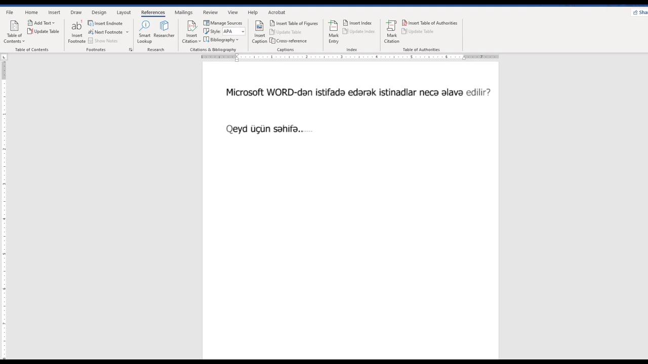Viewport: 648px width, 364px height.
Task: Click the tab selector at ruler corner
Action: 4,57
